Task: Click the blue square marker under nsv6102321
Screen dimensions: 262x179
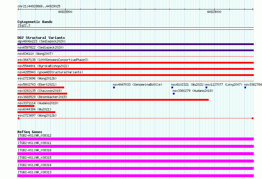Action: point(172,87)
